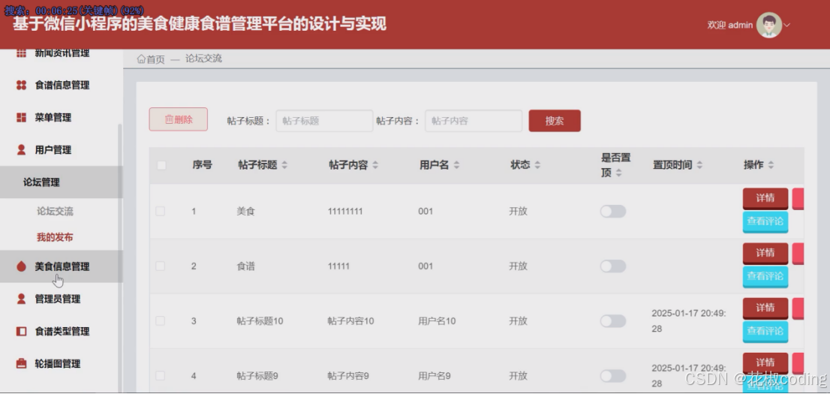Click the 删除 delete button
830x394 pixels.
pyautogui.click(x=179, y=119)
